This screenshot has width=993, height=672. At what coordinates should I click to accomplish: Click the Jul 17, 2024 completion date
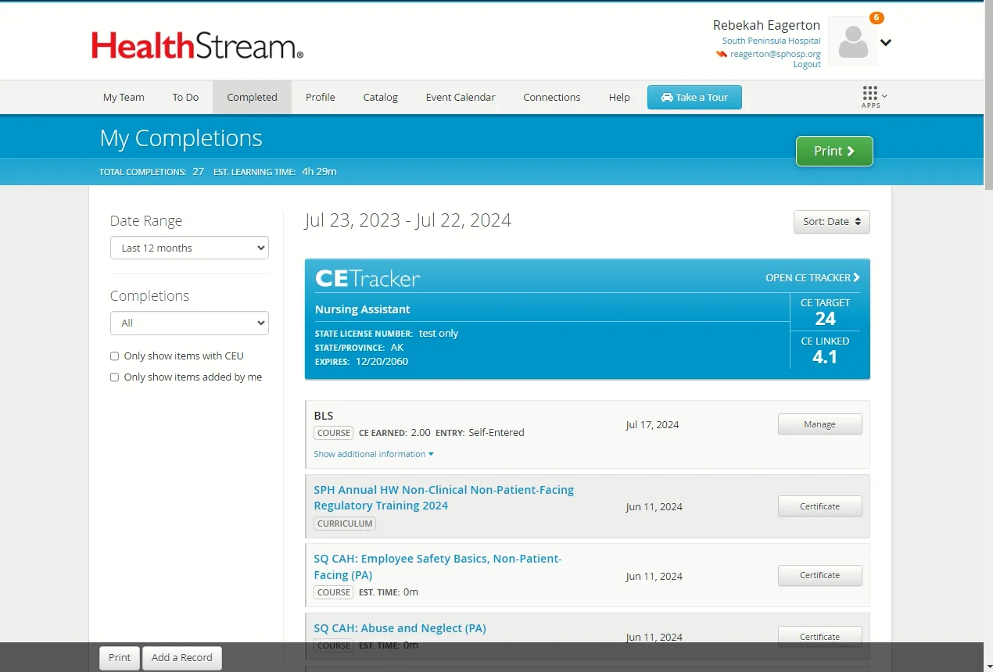coord(652,425)
